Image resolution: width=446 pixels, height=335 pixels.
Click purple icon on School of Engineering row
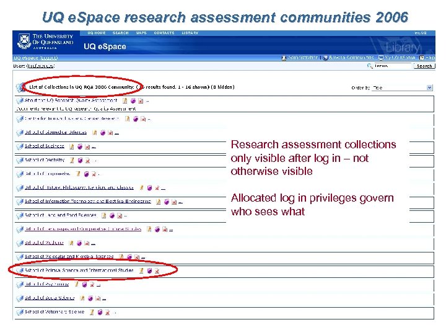click(86, 174)
